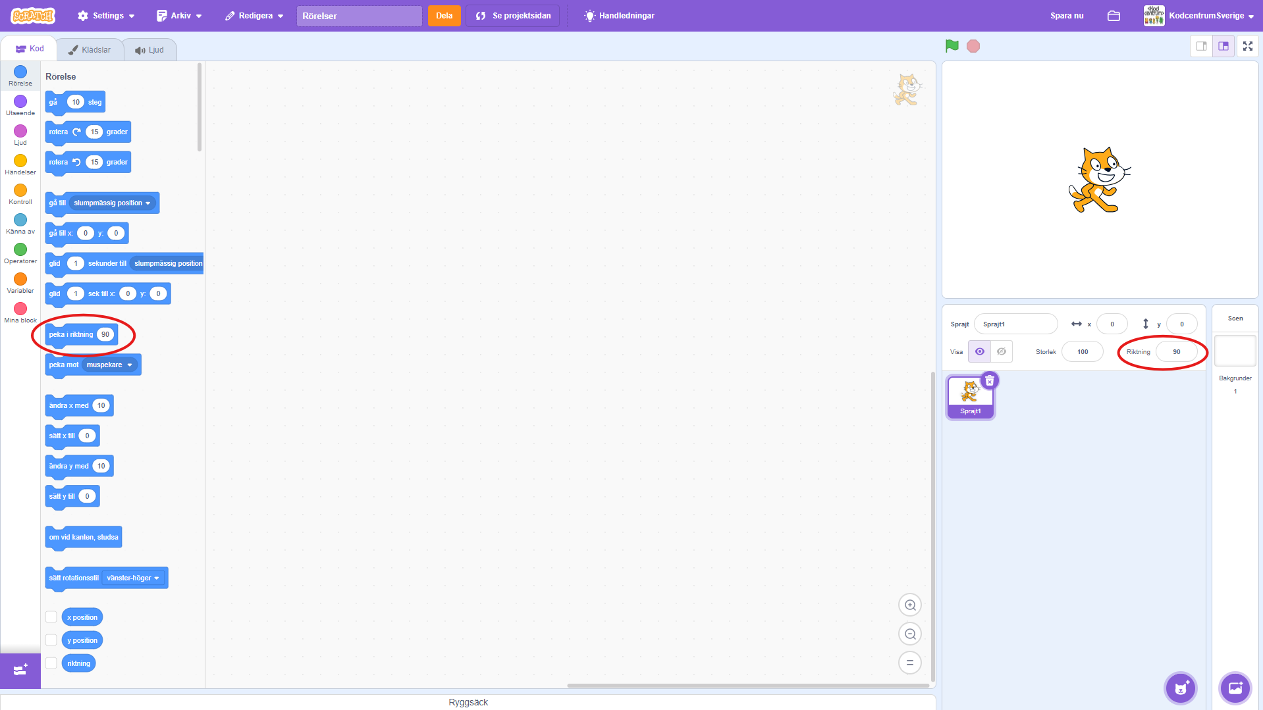Show the sprite with eye button

pyautogui.click(x=979, y=351)
